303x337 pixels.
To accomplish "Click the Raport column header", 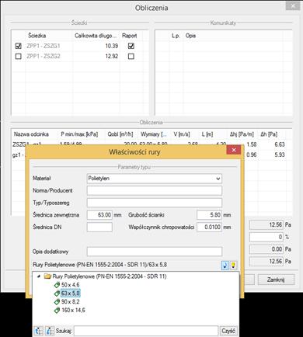I will (129, 36).
